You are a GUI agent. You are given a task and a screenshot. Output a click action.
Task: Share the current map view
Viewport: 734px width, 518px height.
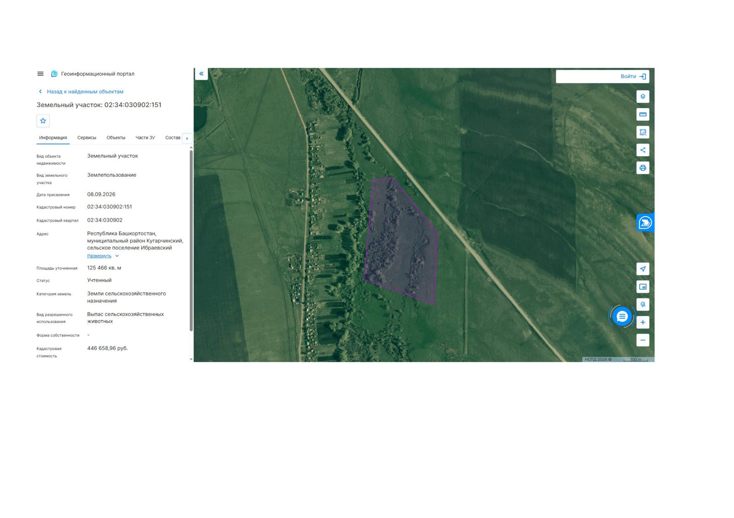coord(643,150)
